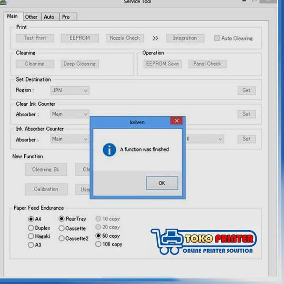The image size is (284, 284).
Task: Click the double arrow next to Nozzle Check
Action: point(156,38)
